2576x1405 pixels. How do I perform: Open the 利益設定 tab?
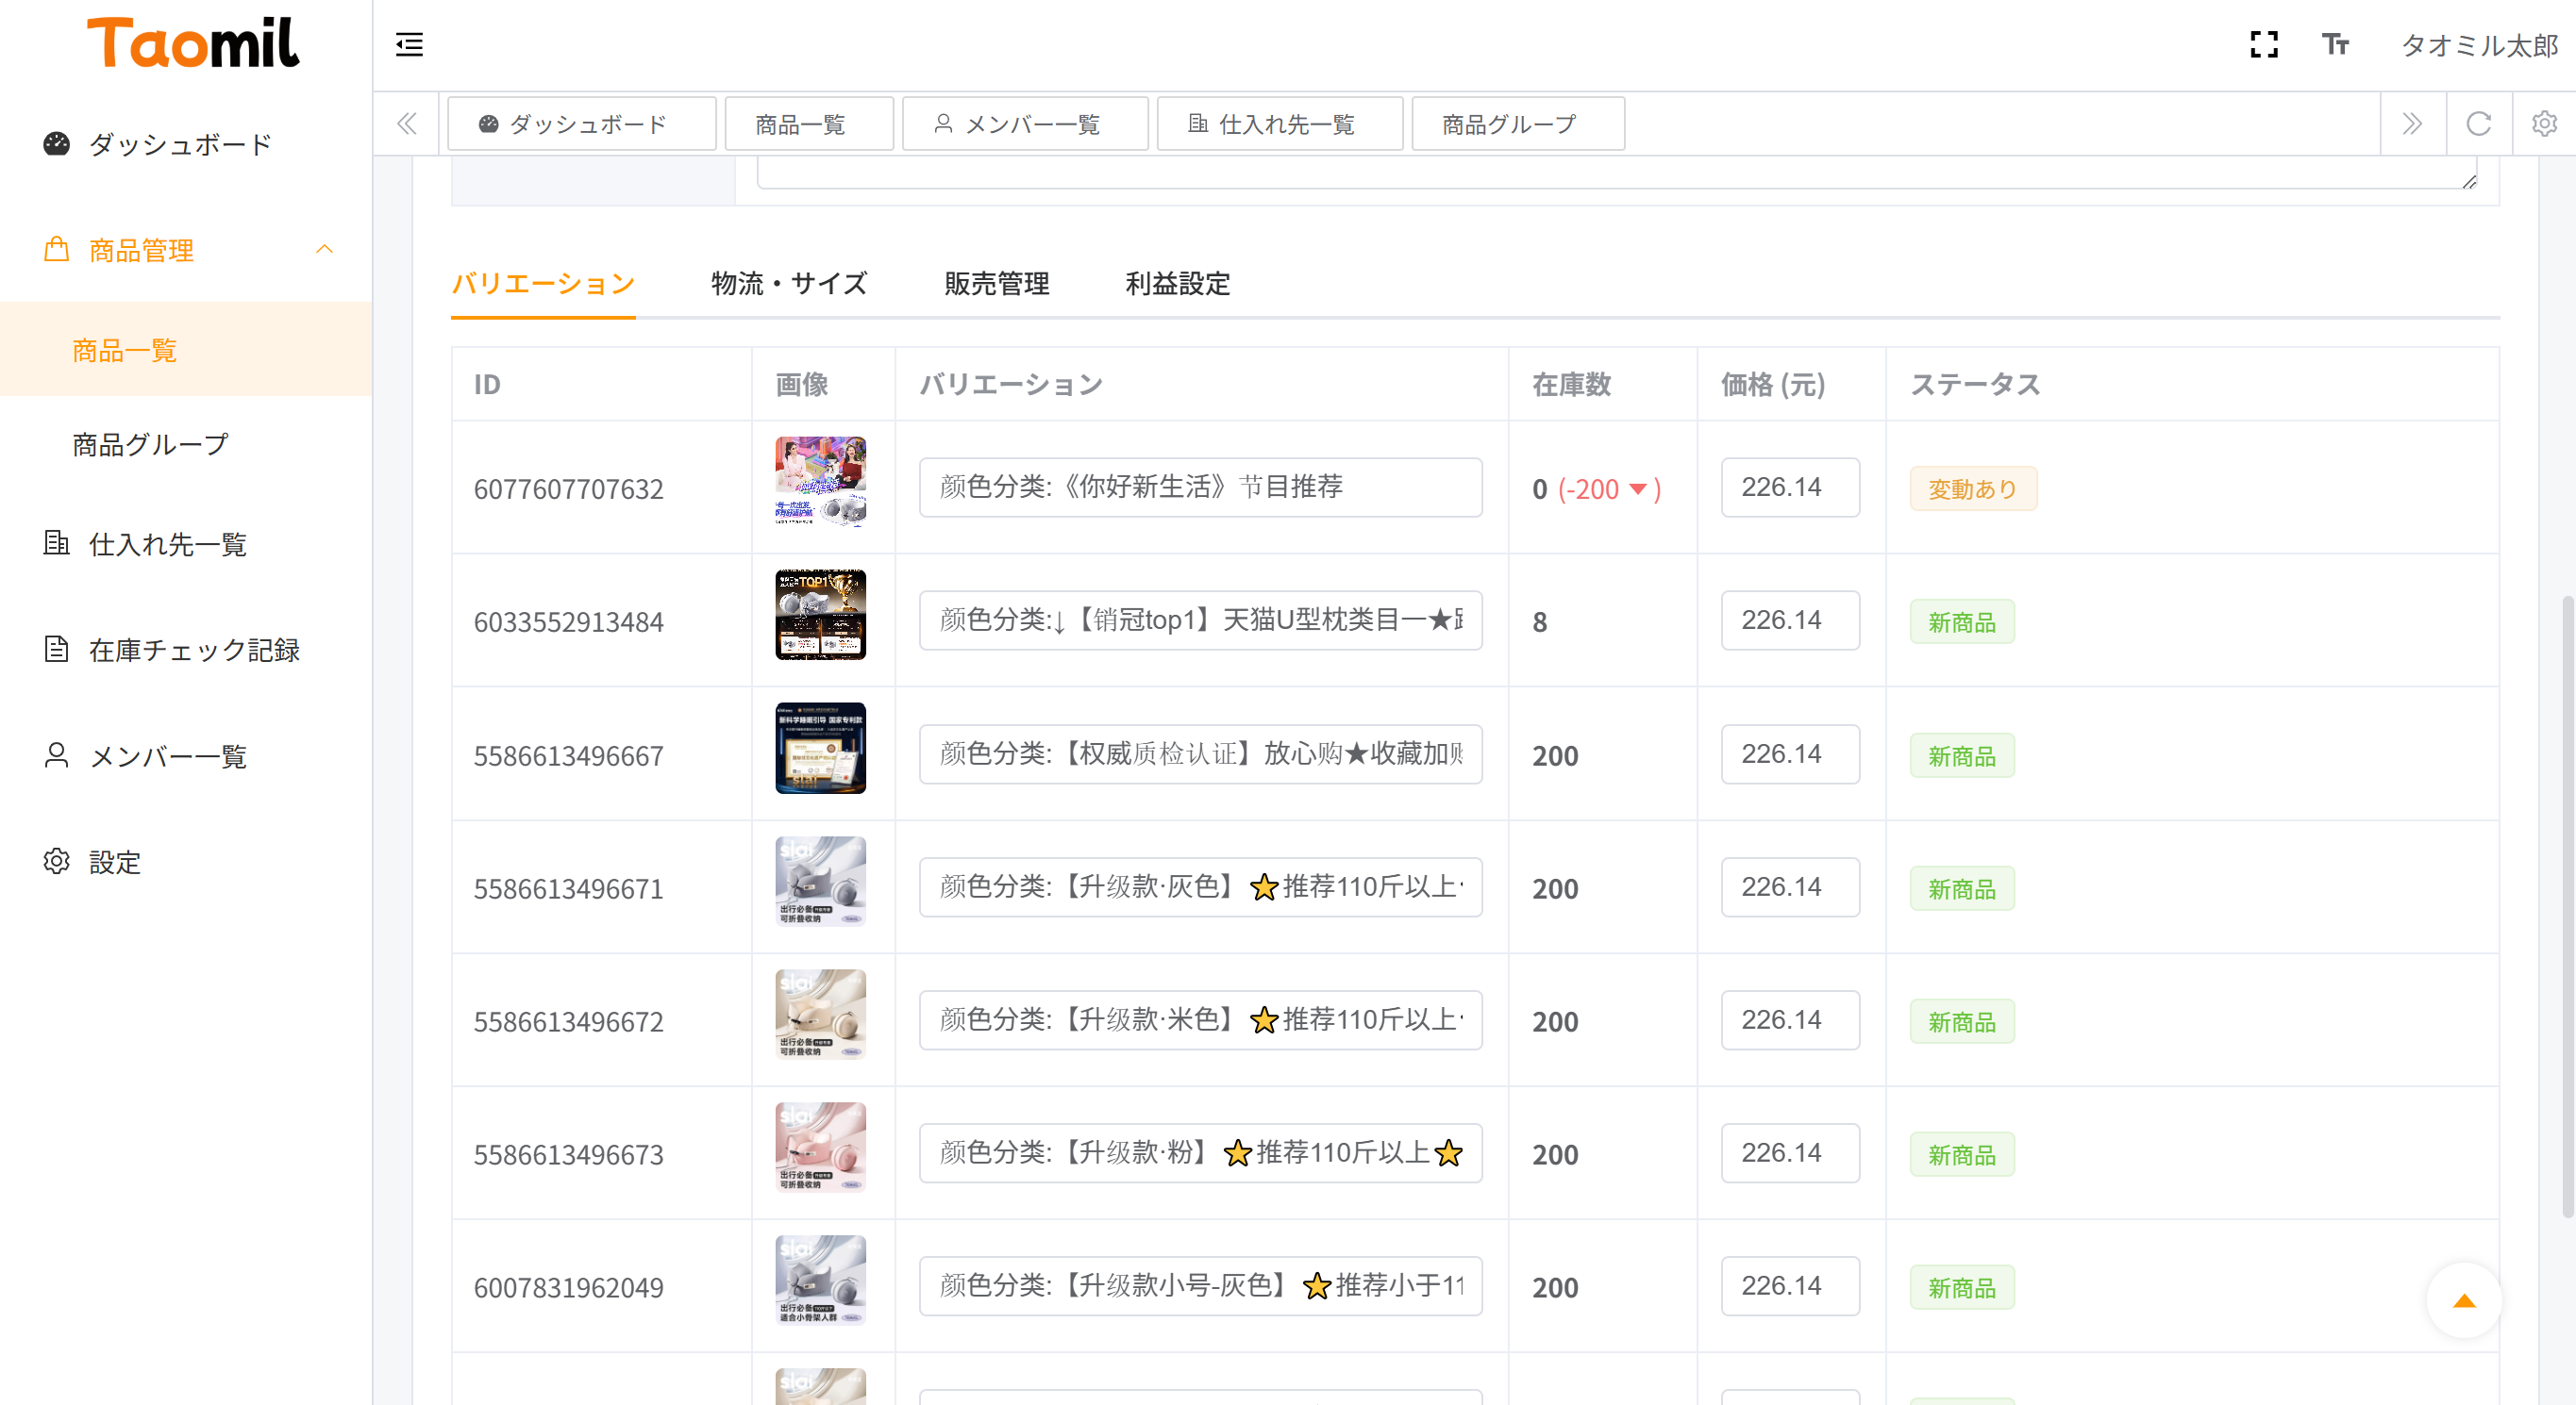[1178, 284]
